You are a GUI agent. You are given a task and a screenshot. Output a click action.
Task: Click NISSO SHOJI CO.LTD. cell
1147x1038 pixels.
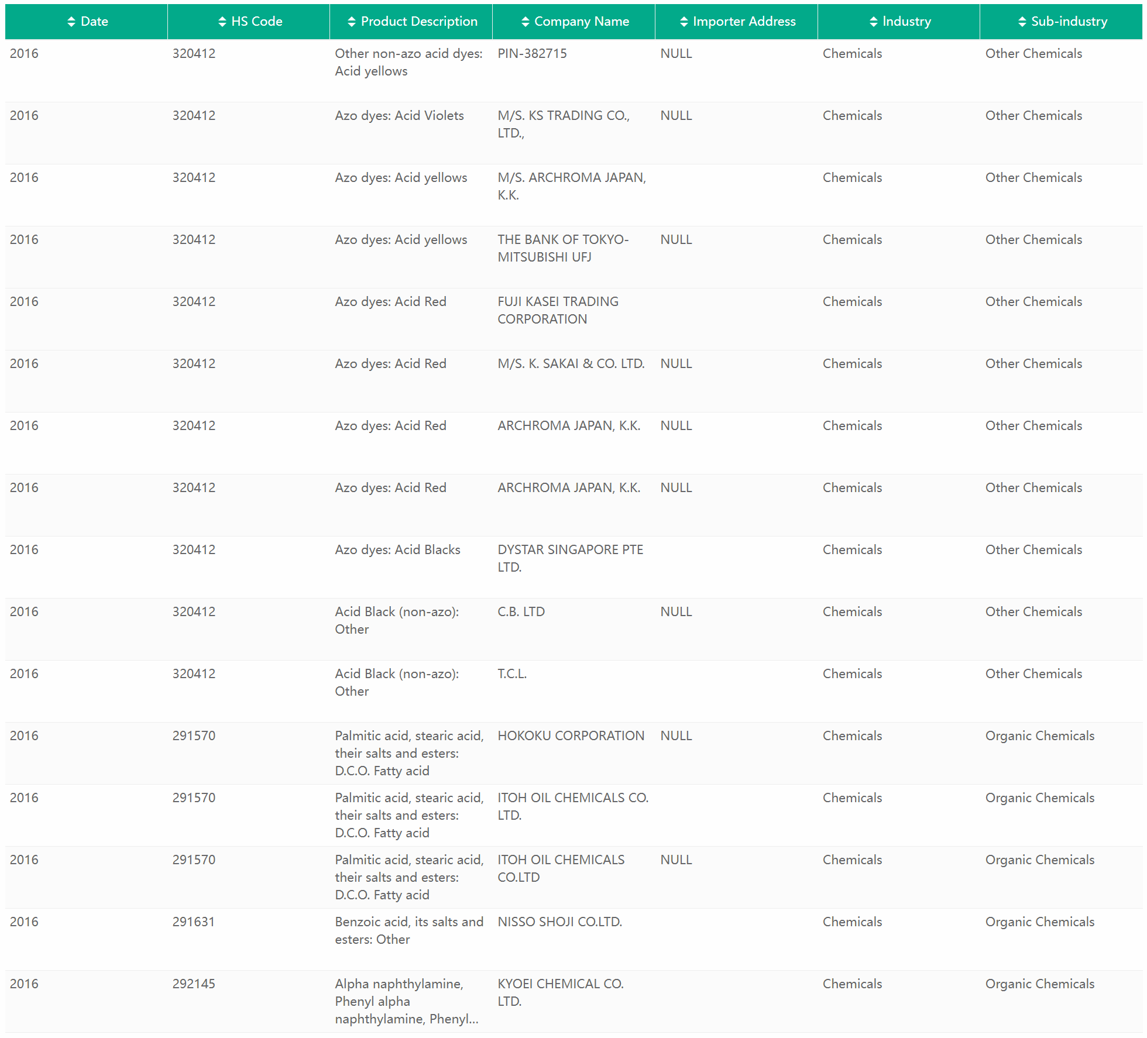(573, 939)
